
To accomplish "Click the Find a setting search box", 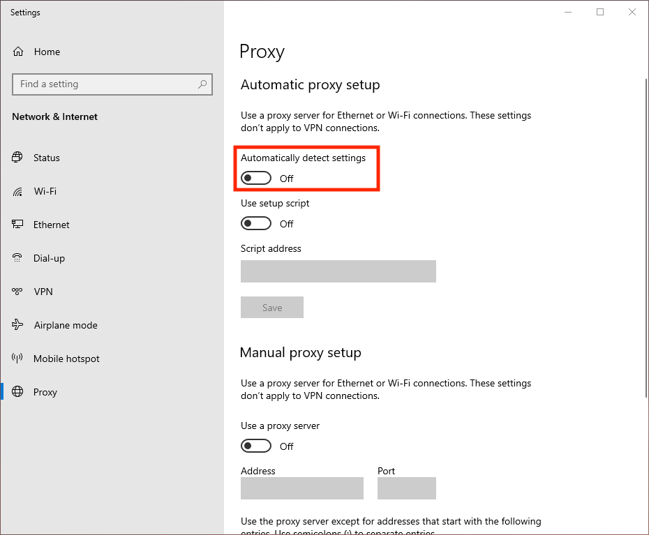I will tap(112, 84).
